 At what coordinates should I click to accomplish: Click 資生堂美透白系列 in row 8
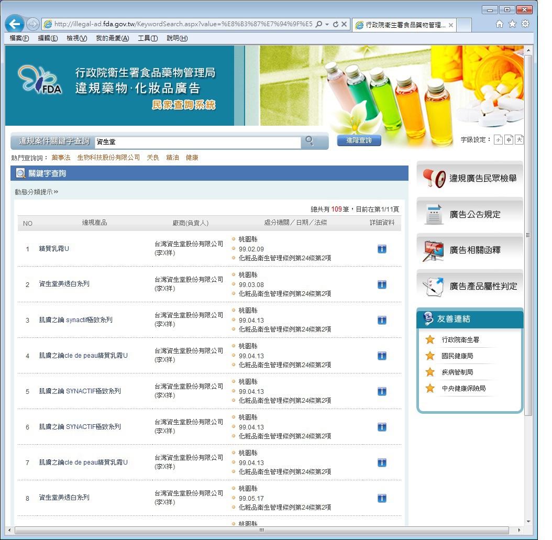[x=64, y=498]
